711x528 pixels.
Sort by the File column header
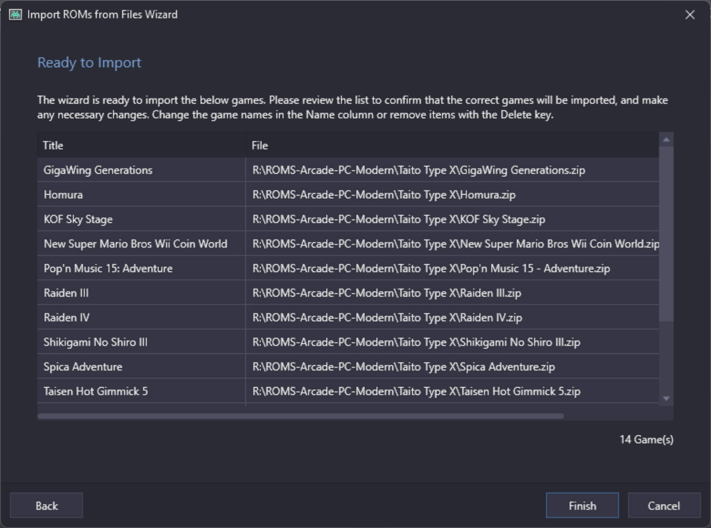click(x=453, y=145)
